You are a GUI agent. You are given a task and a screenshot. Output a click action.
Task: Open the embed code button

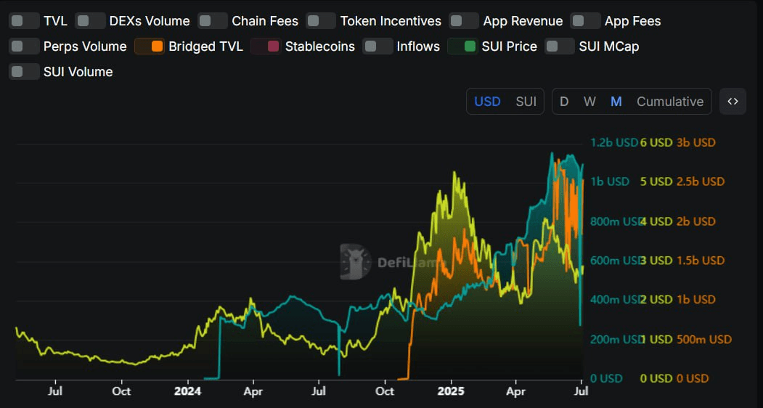(733, 101)
